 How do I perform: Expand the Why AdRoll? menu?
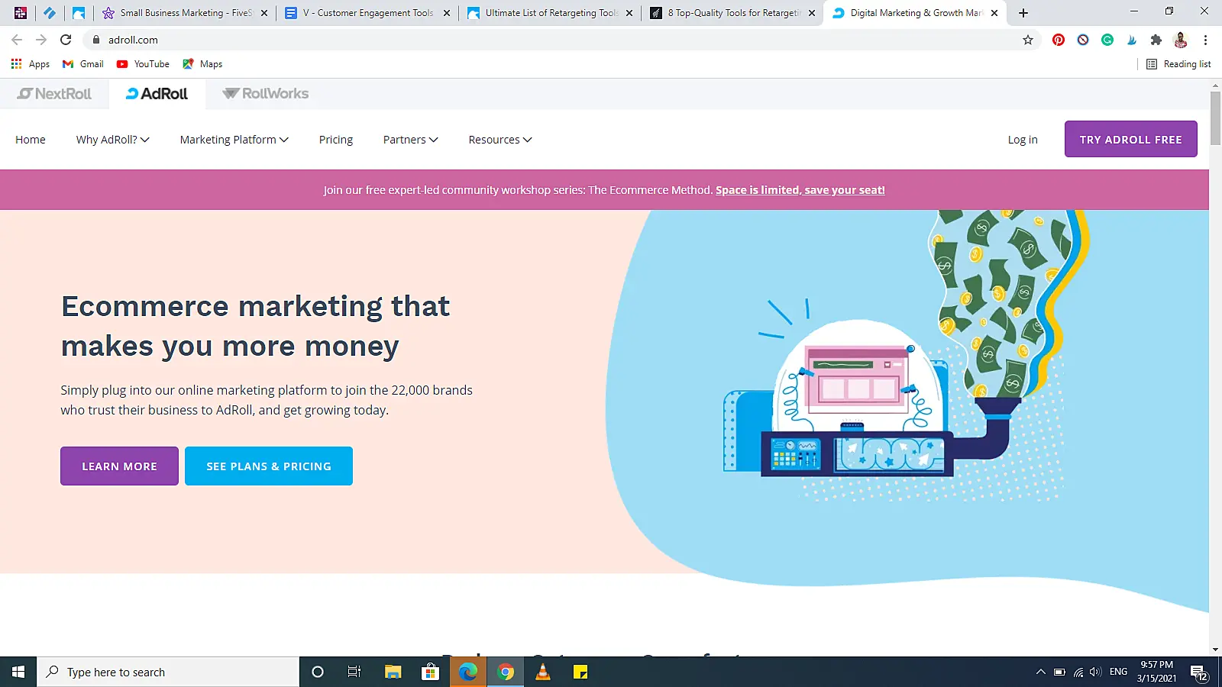click(x=112, y=139)
